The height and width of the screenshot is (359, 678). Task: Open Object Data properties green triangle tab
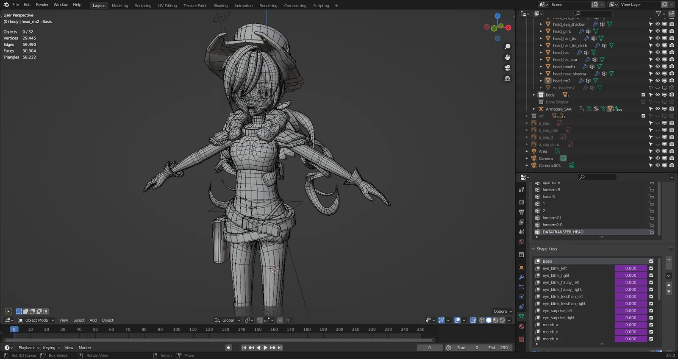click(x=522, y=317)
